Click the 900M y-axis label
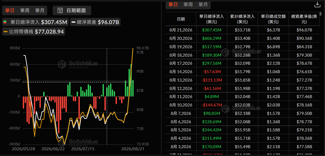The height and width of the screenshot is (156, 325). [x=14, y=48]
